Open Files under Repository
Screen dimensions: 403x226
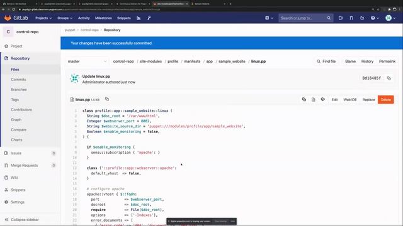click(15, 70)
